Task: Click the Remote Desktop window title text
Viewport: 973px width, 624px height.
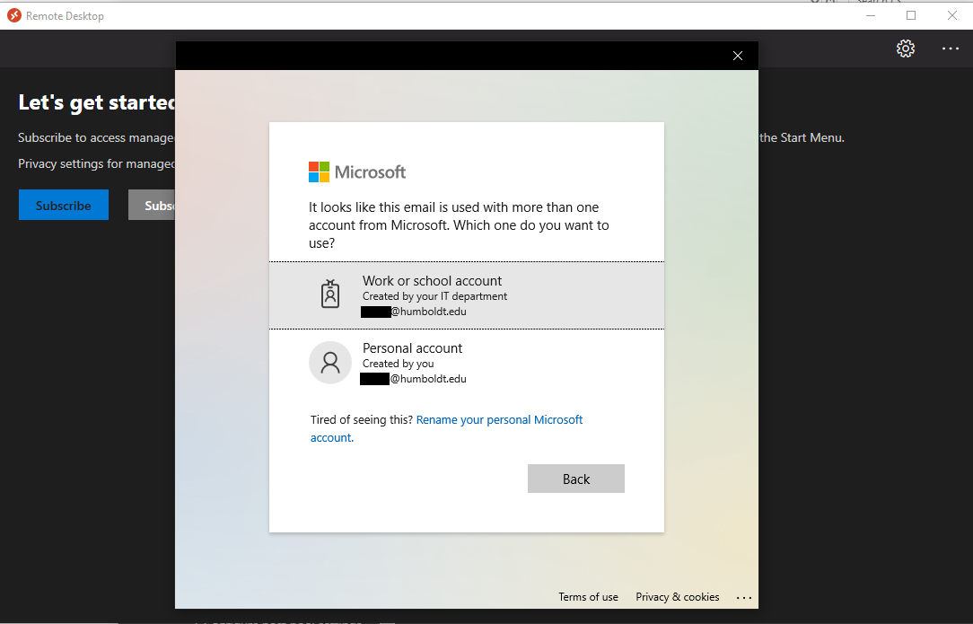Action: pos(66,16)
